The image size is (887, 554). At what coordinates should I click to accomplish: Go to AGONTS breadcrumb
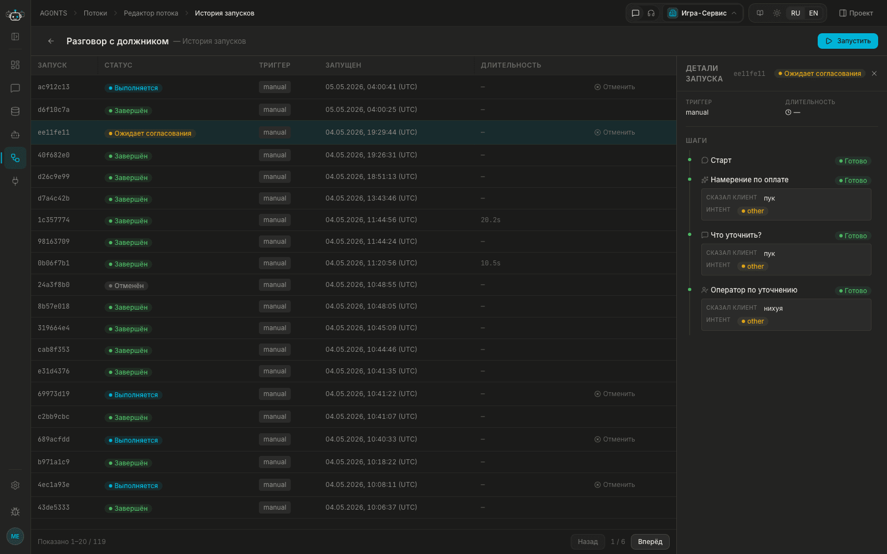53,13
